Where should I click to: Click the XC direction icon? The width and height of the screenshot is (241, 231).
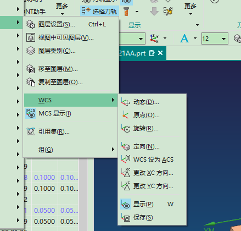126,173
